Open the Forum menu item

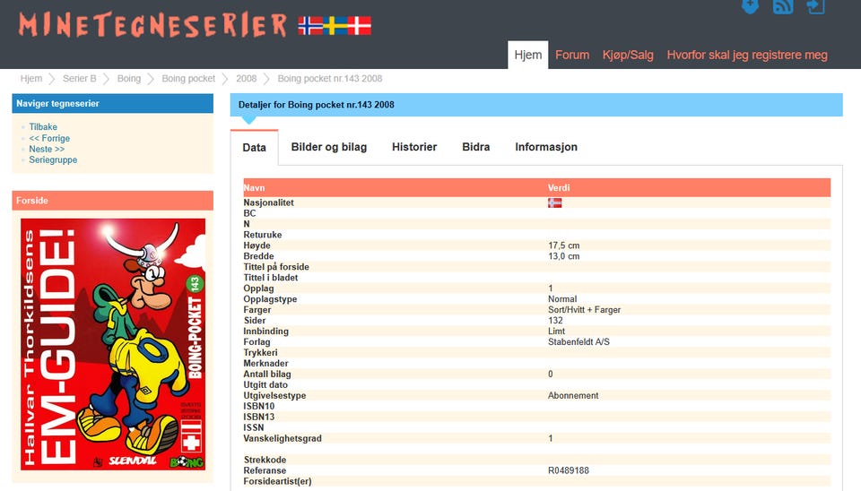pos(572,55)
